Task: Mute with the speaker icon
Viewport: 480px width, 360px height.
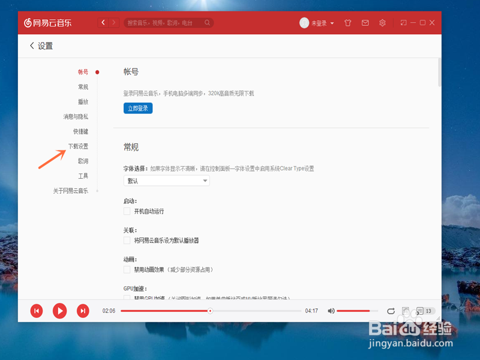Action: pos(331,311)
